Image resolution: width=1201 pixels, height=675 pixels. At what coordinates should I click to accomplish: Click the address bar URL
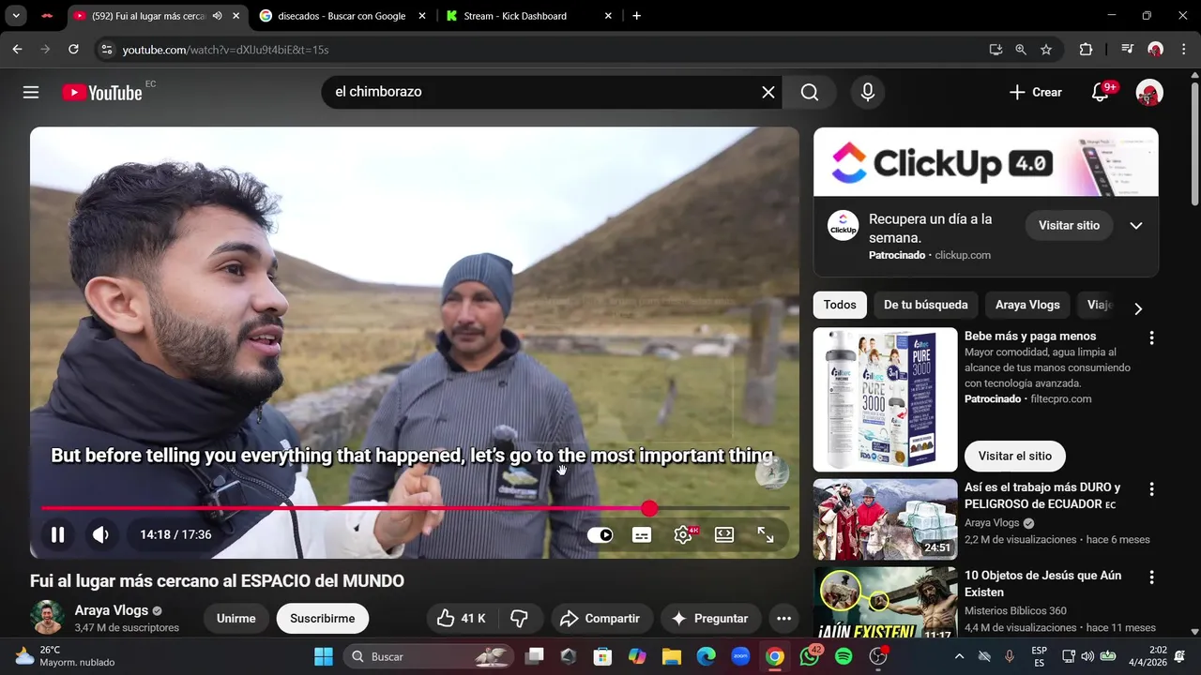[225, 50]
